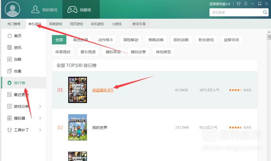Open 排行榜 in the sidebar

[x=23, y=83]
